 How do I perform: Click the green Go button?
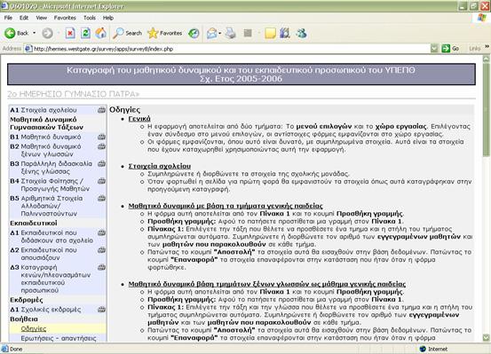click(x=450, y=49)
